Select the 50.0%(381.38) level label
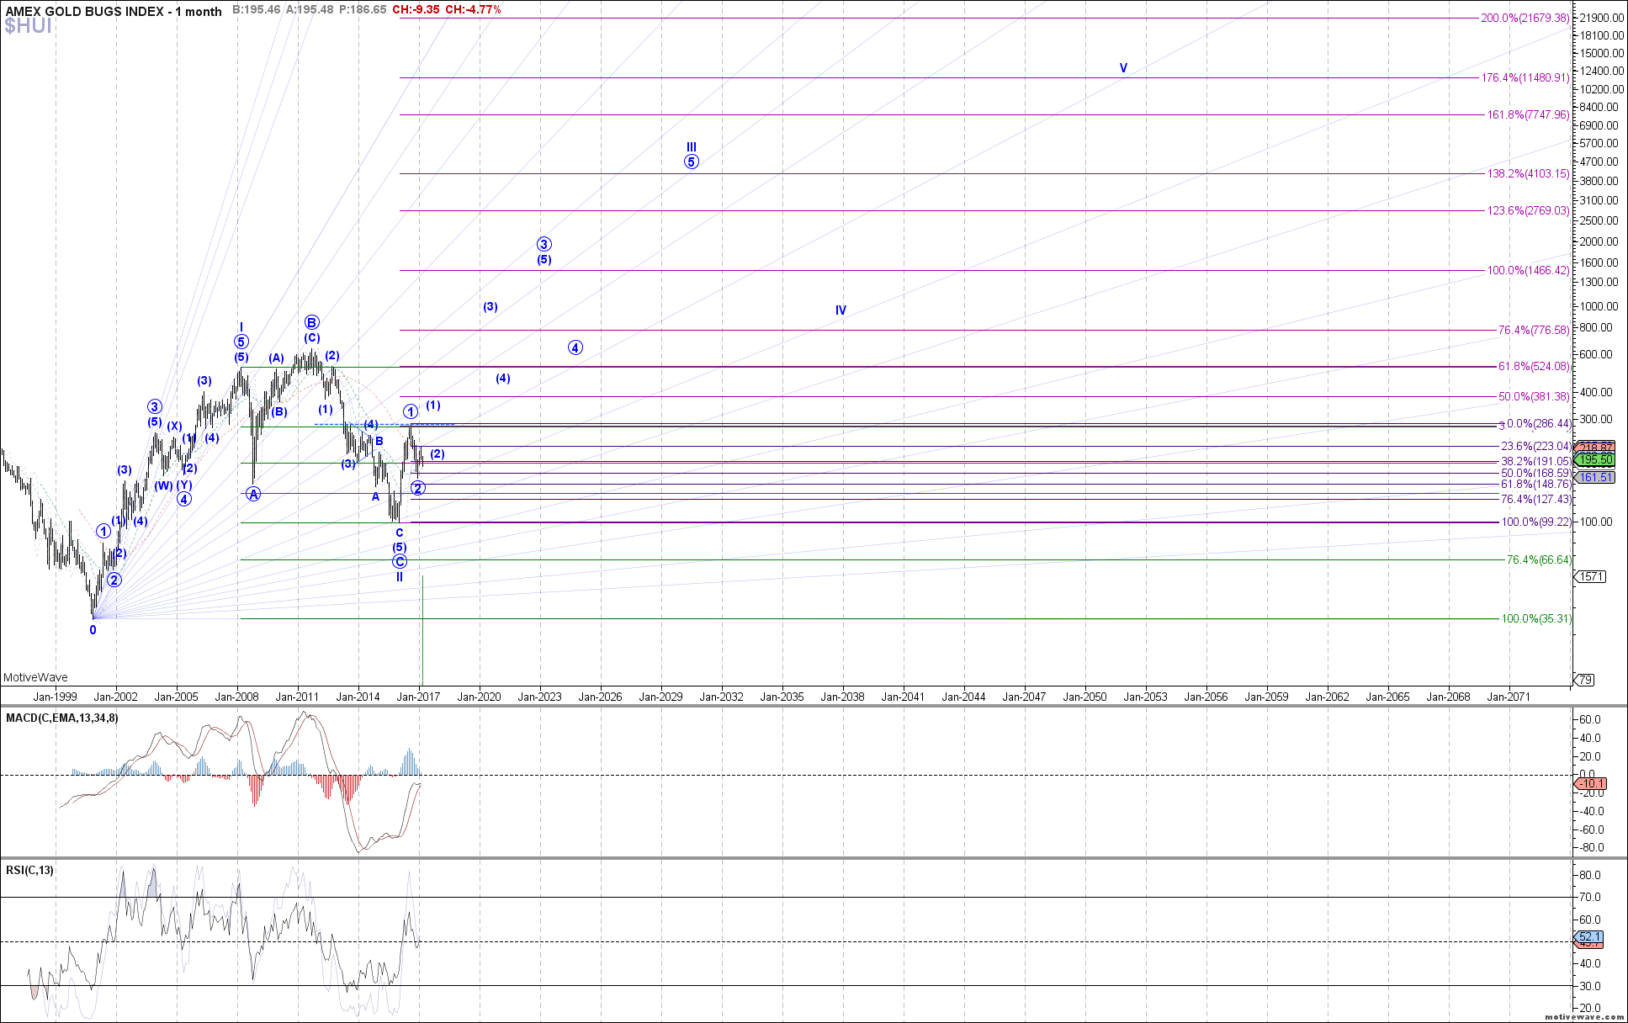Screen dimensions: 1628x1023 tap(1534, 396)
